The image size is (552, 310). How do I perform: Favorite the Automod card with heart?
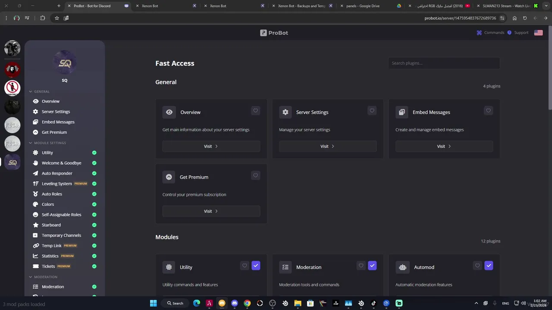(477, 266)
